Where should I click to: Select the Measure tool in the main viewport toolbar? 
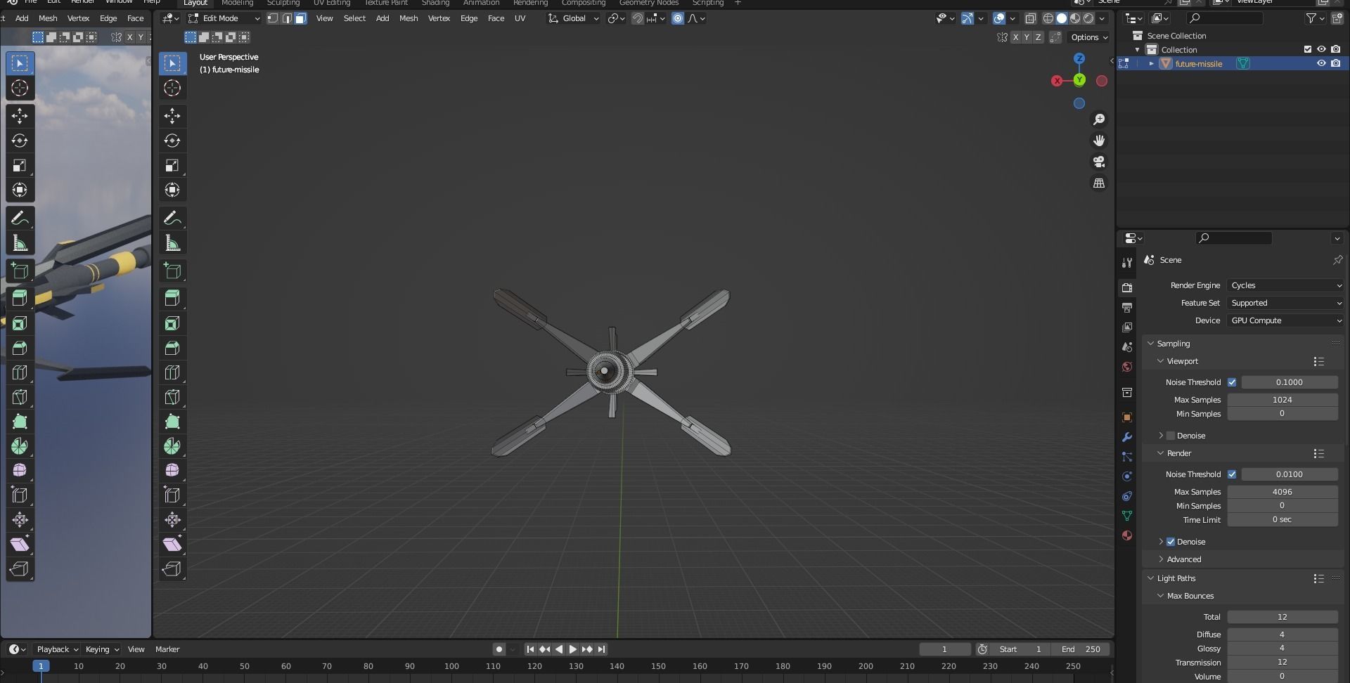click(172, 243)
